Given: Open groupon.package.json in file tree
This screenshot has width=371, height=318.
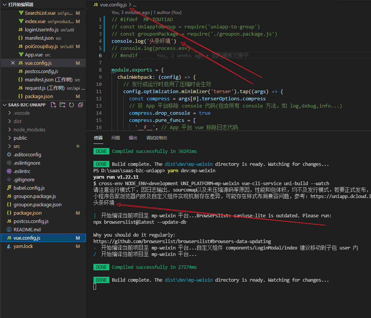Looking at the screenshot, I should coord(43,204).
